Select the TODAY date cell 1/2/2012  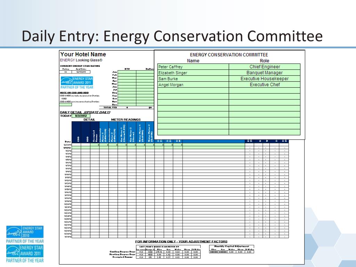click(x=81, y=116)
